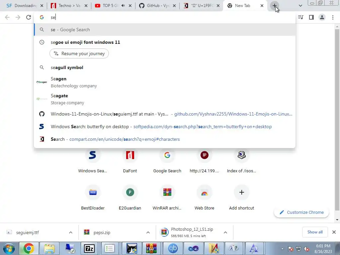340x255 pixels.
Task: Open the Google Search shortcut tile
Action: [x=167, y=160]
